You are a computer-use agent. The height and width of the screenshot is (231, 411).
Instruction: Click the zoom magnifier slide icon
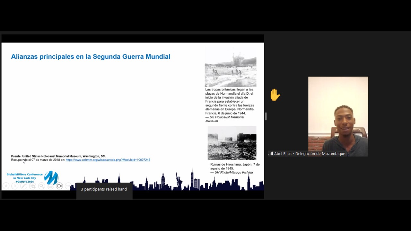coord(41,186)
